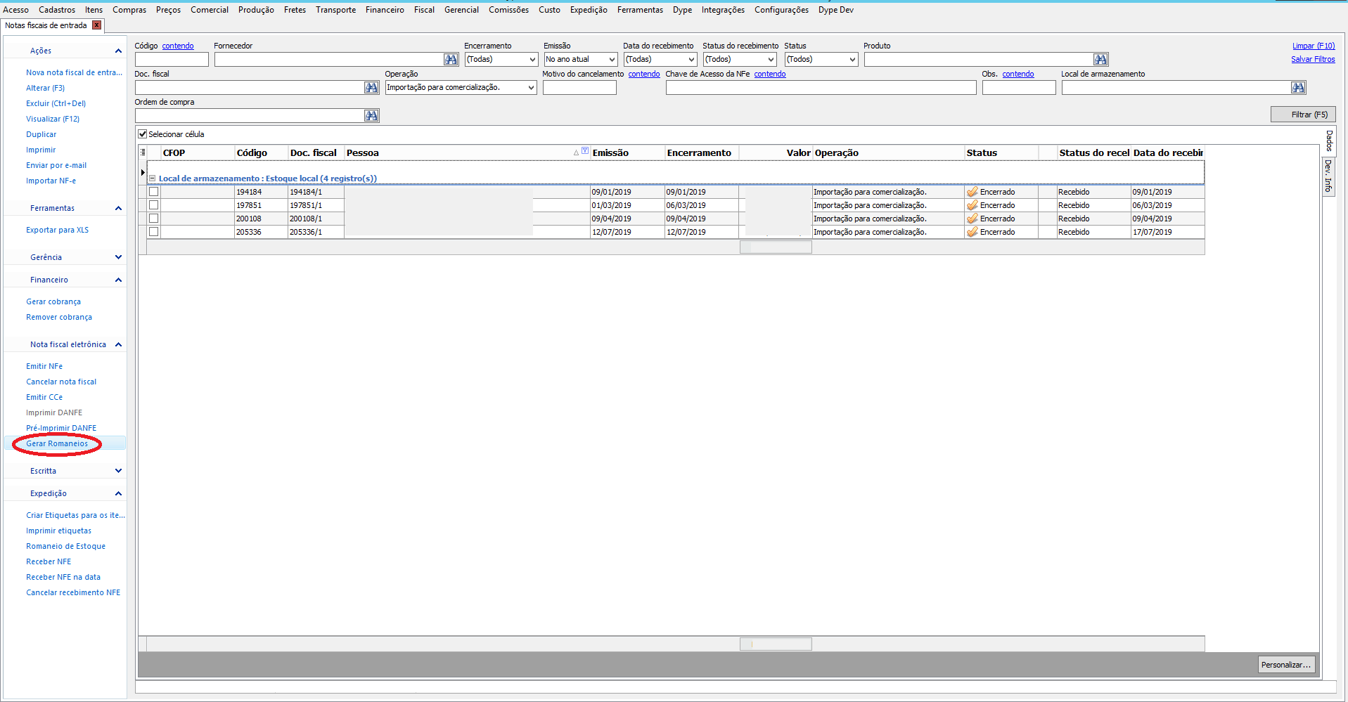Collapse the Nota fiscal eletrônica section

[x=118, y=344]
